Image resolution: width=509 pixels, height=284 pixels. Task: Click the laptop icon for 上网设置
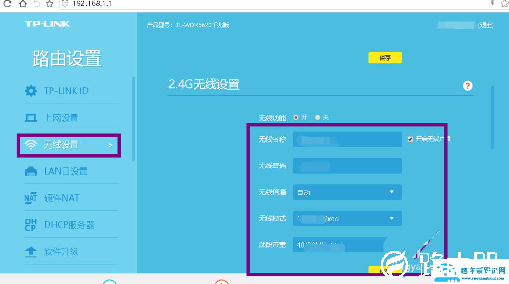[x=31, y=118]
